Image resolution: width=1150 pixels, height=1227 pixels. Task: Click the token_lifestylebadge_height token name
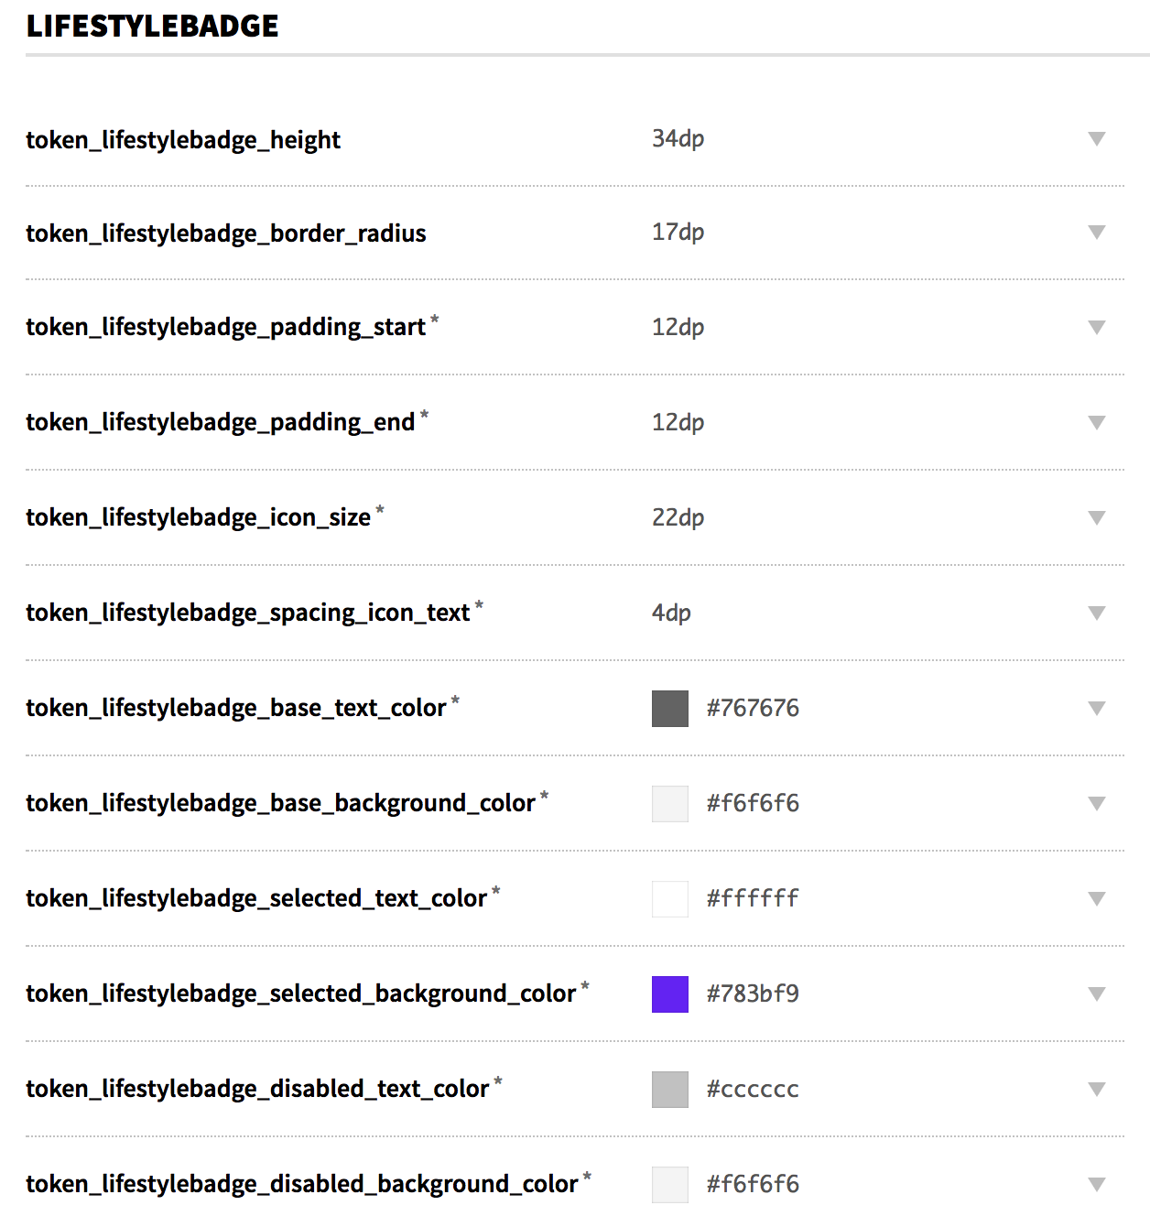click(x=183, y=140)
